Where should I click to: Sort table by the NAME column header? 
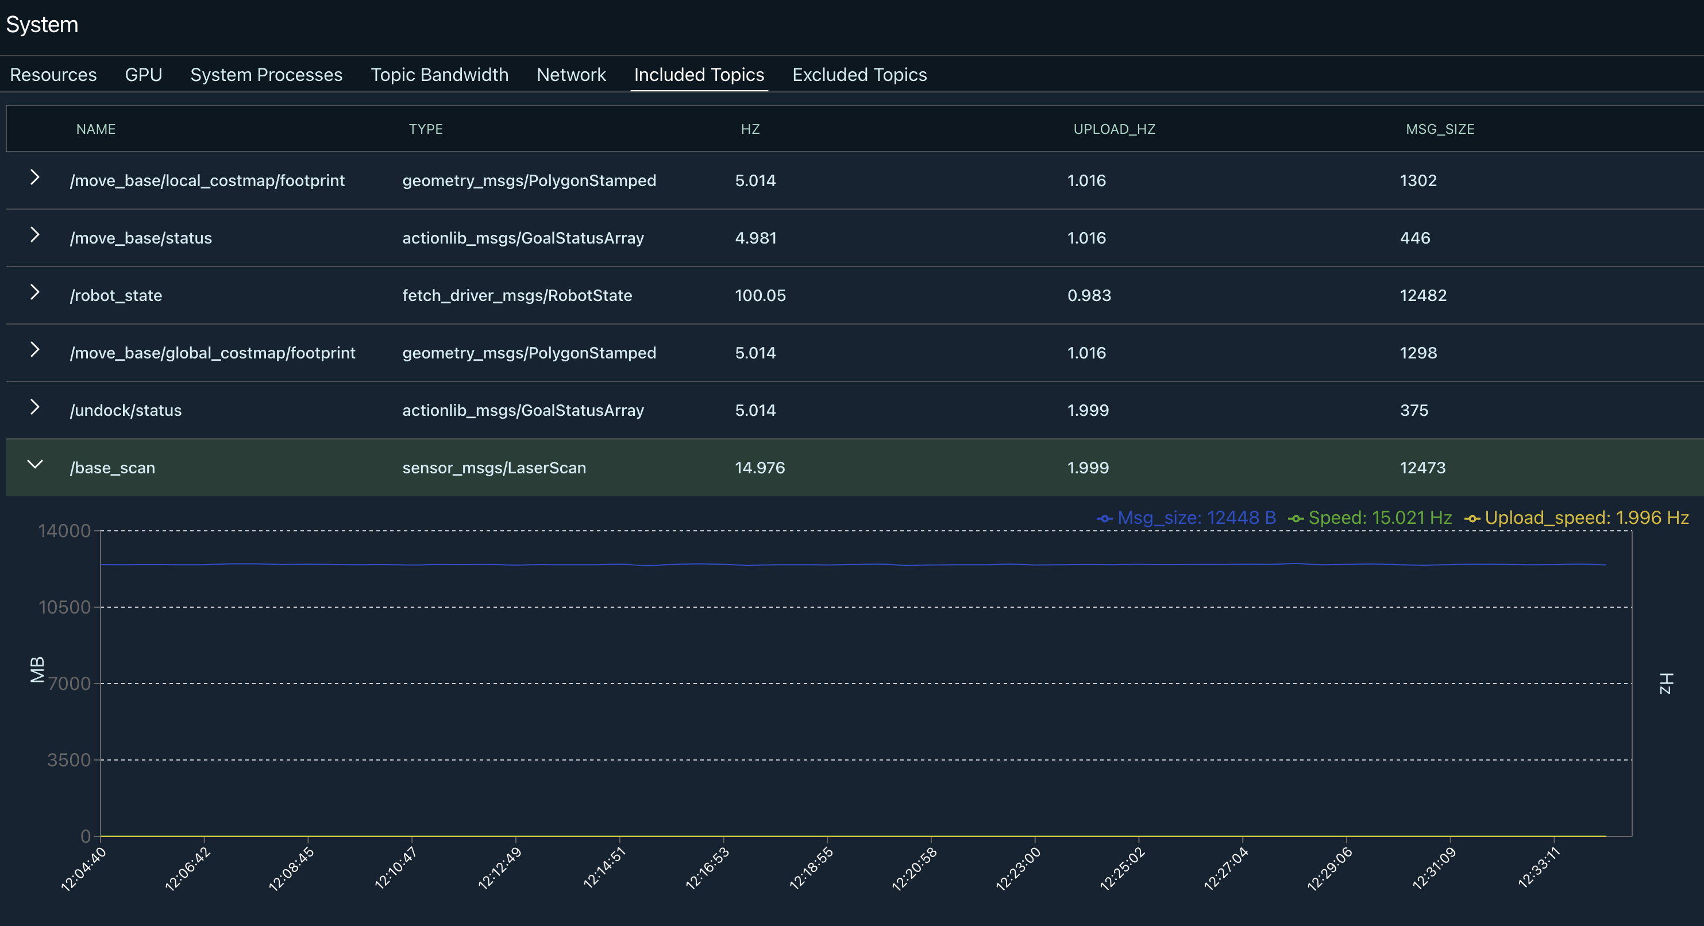(x=96, y=129)
